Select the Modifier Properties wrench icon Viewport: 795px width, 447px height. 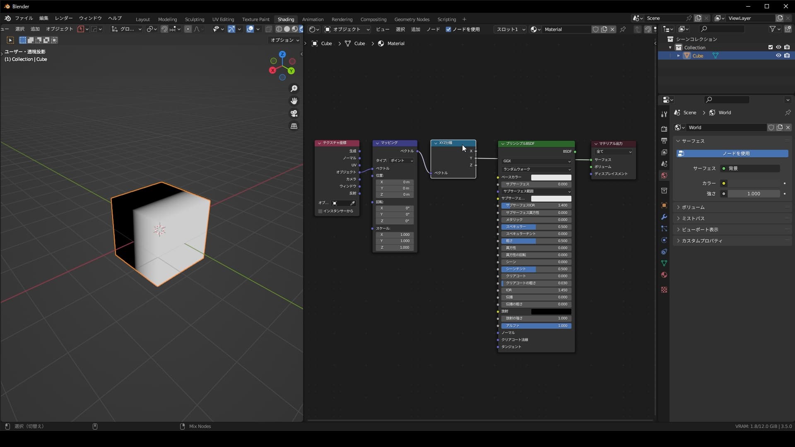[x=664, y=216]
